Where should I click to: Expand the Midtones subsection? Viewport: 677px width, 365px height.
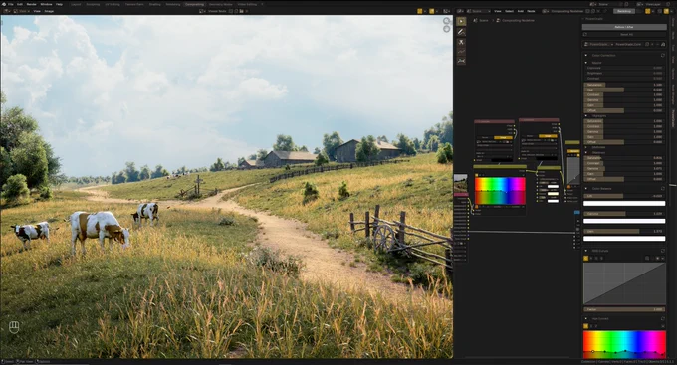[x=586, y=147]
